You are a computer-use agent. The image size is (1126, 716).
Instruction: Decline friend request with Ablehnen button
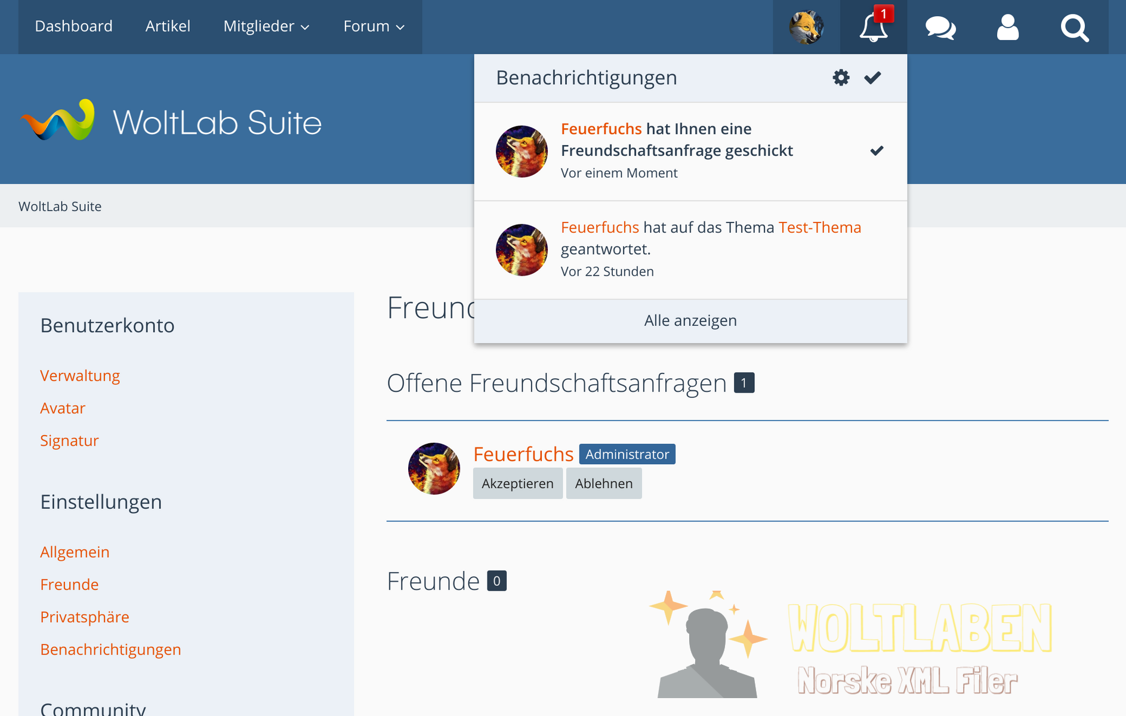coord(603,483)
